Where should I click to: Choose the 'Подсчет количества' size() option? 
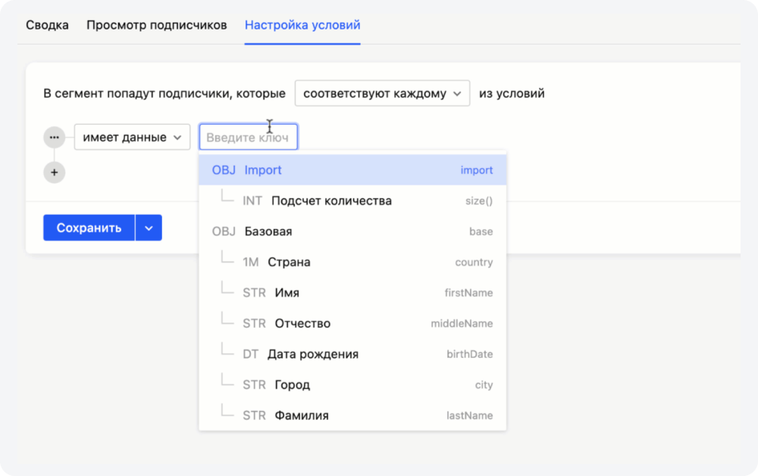[x=330, y=201]
